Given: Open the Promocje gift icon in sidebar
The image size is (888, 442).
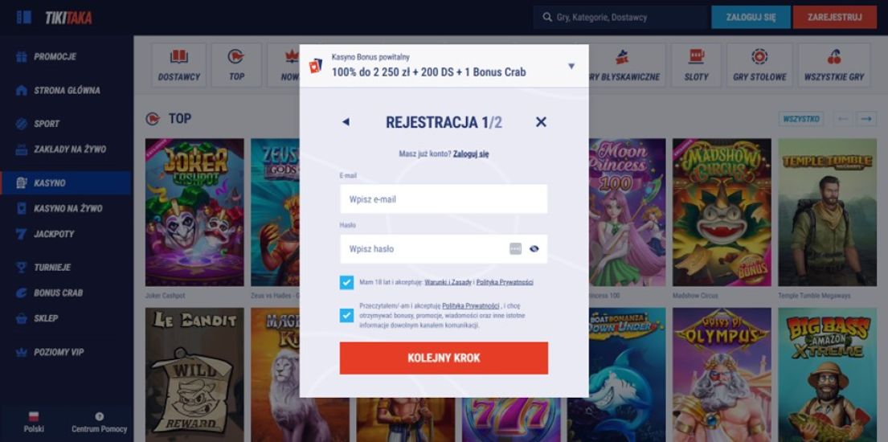Looking at the screenshot, I should [x=22, y=57].
